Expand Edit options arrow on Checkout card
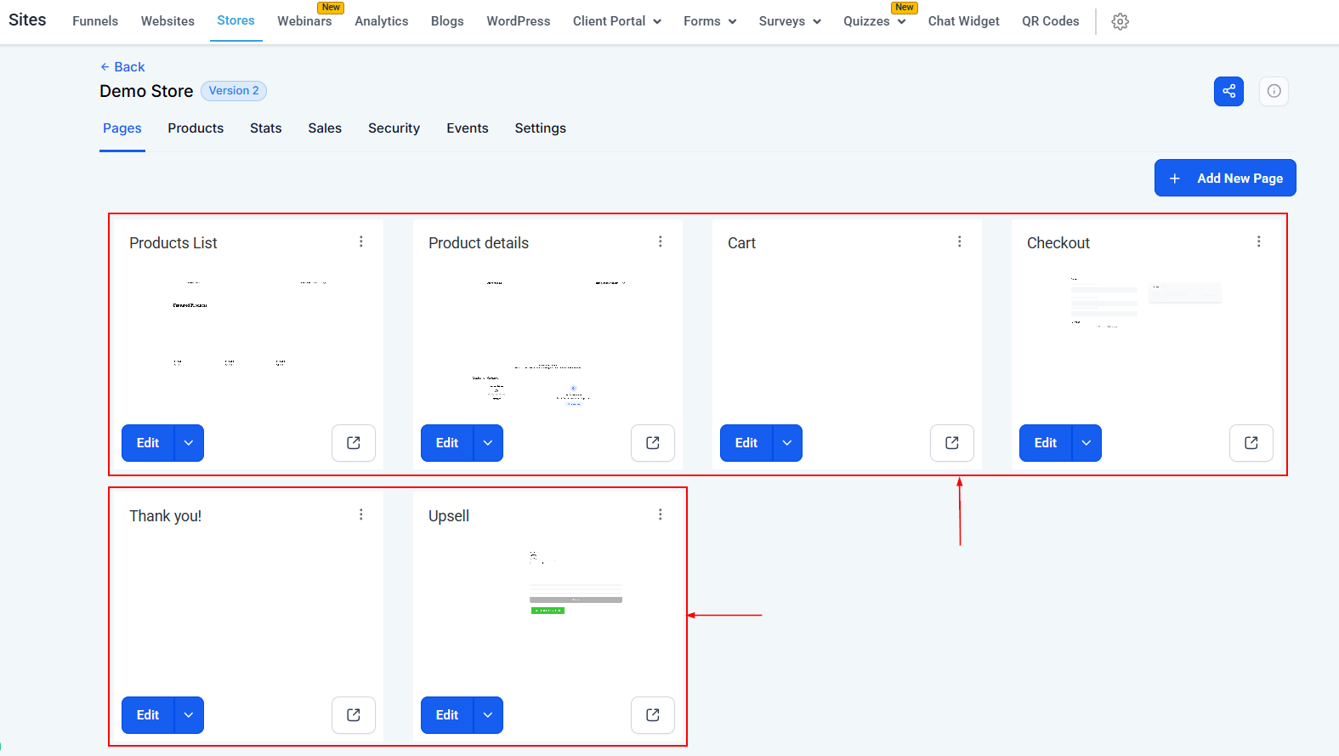The height and width of the screenshot is (756, 1339). click(x=1087, y=443)
